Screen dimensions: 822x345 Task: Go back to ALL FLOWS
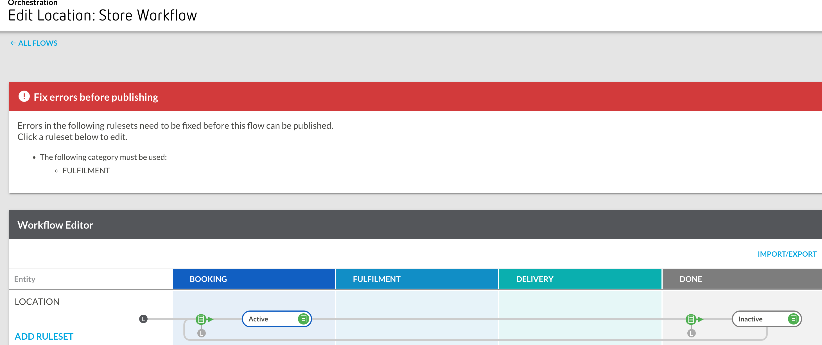point(38,43)
